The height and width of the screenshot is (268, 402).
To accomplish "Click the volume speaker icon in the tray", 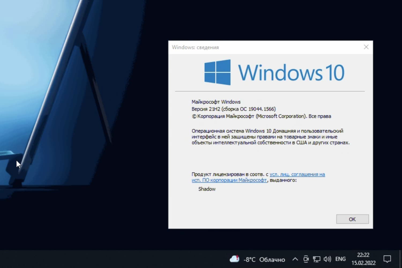I will (x=327, y=259).
